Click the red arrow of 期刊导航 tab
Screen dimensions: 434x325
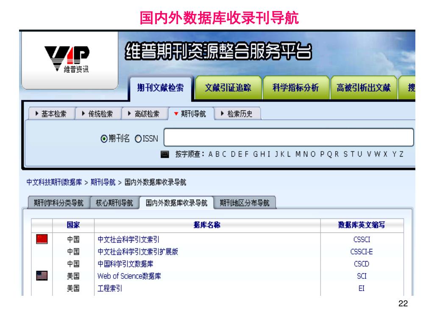coord(176,113)
